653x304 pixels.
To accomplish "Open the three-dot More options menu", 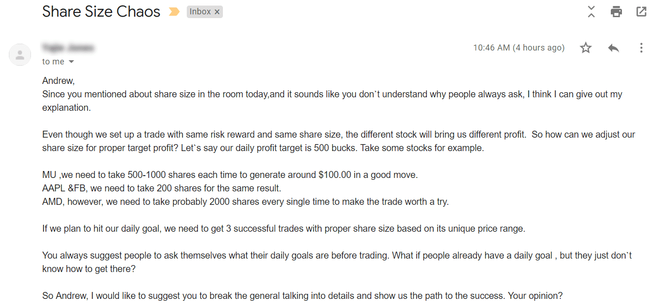I will tap(641, 48).
